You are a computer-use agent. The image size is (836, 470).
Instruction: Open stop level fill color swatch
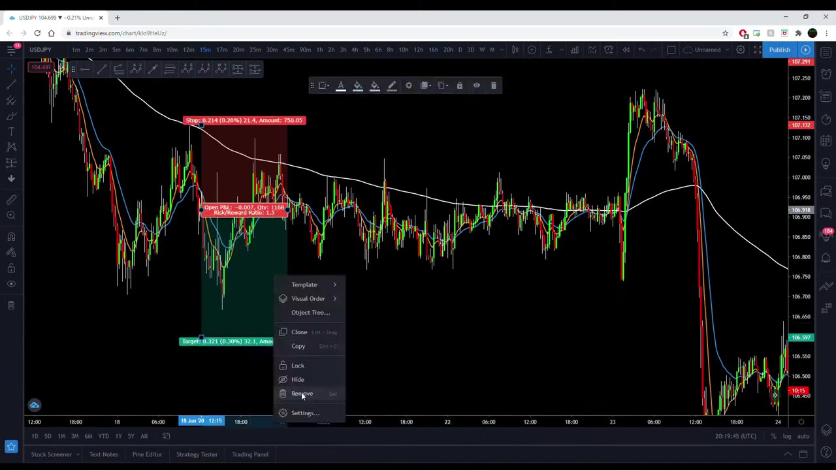[358, 86]
